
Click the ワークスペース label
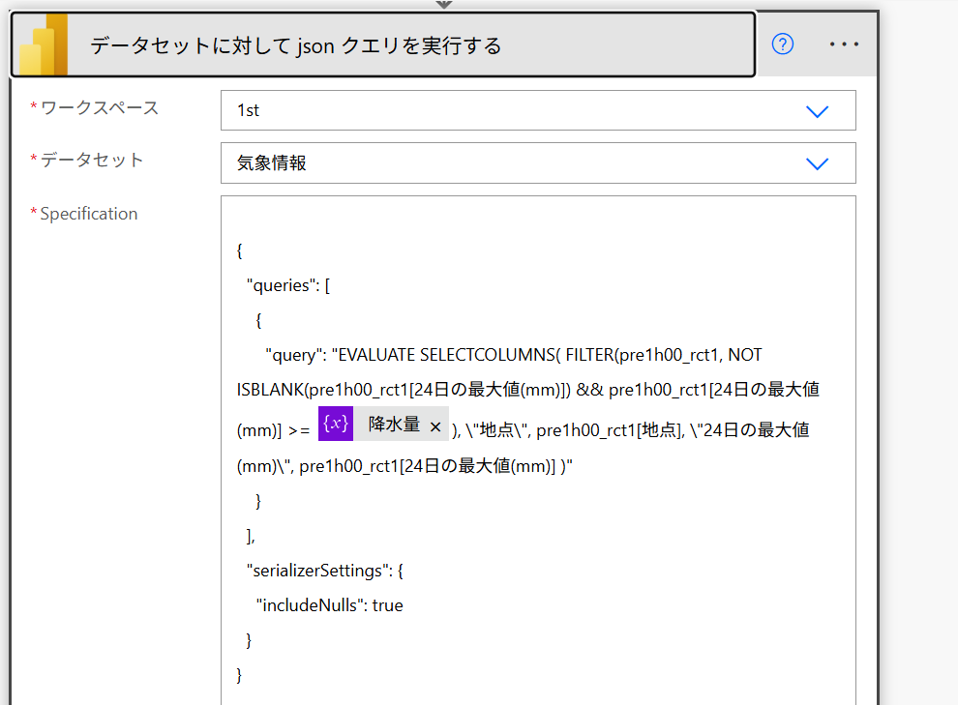coord(100,108)
